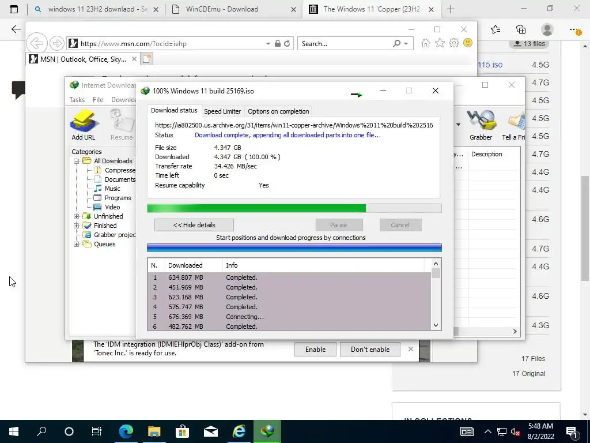Click the Grabber icon in IDM toolbar
The width and height of the screenshot is (590, 443).
481,125
